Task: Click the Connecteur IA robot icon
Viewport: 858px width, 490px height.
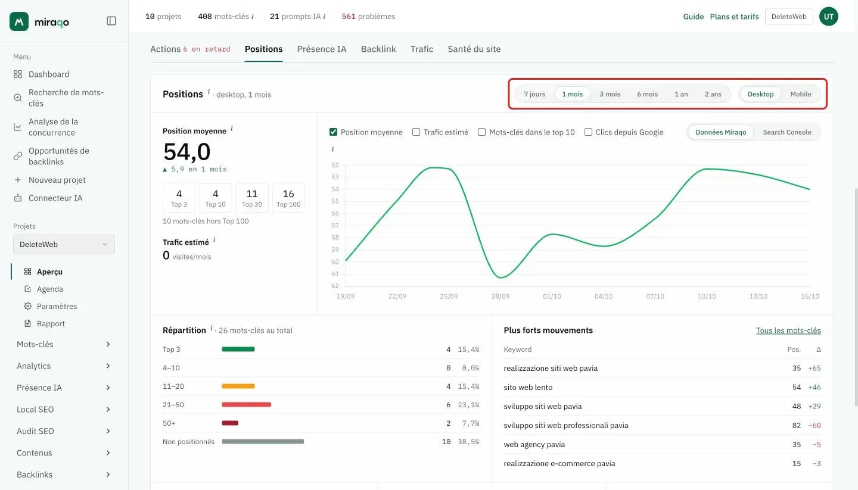Action: pos(18,198)
